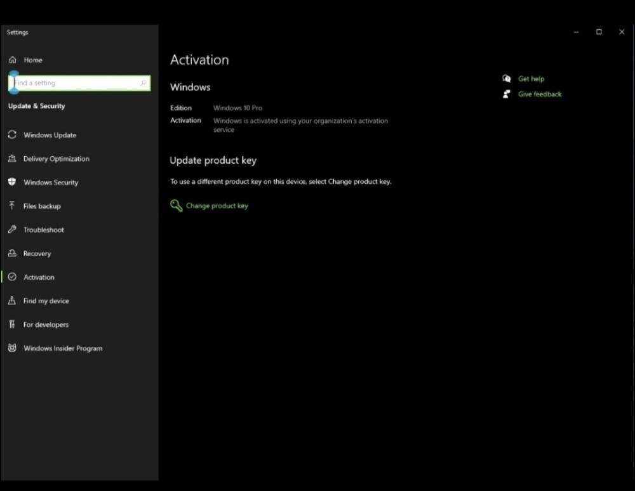The height and width of the screenshot is (491, 635).
Task: Click the Troubleshoot wrench icon
Action: pyautogui.click(x=12, y=229)
